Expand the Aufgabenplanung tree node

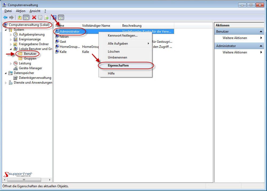coord(11,34)
